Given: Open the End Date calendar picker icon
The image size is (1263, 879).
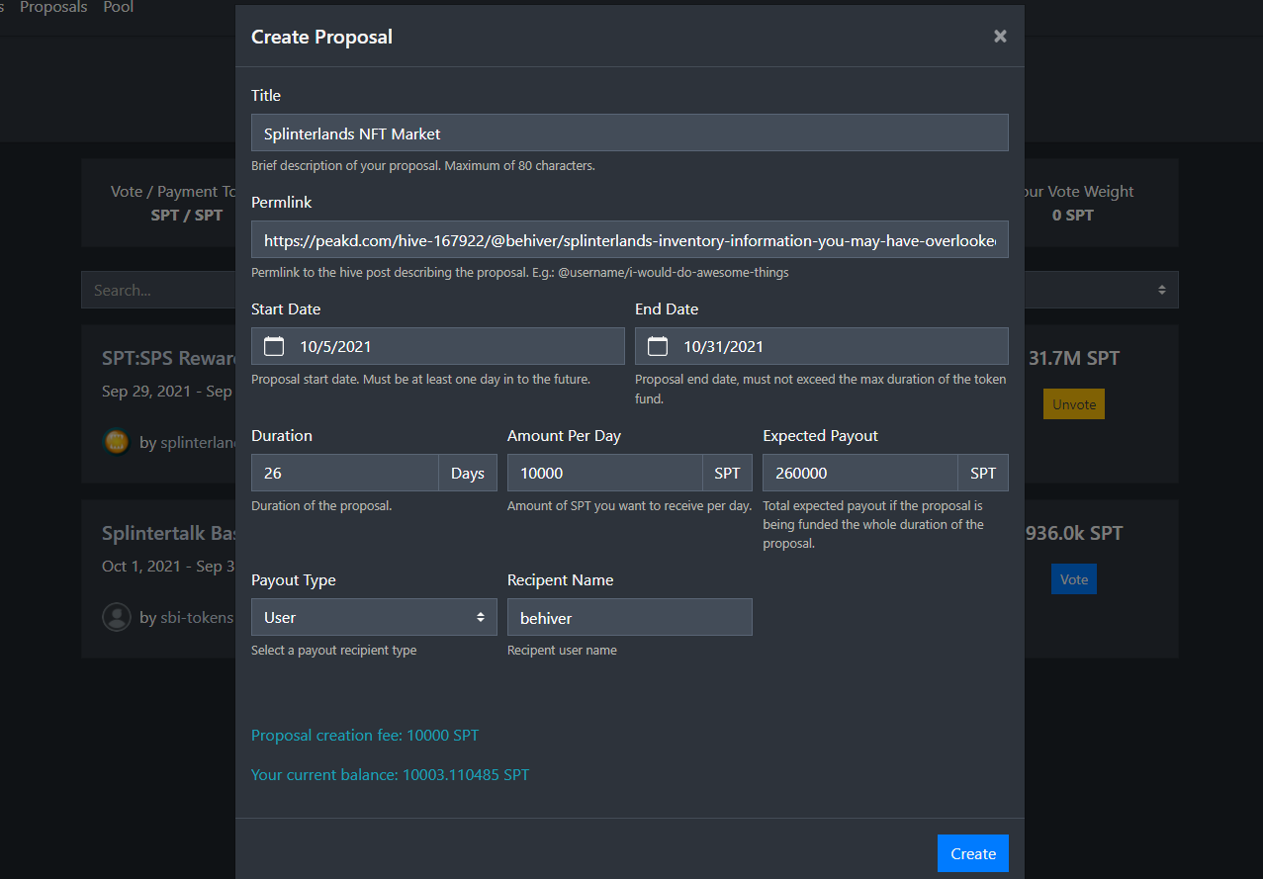Looking at the screenshot, I should 658,346.
